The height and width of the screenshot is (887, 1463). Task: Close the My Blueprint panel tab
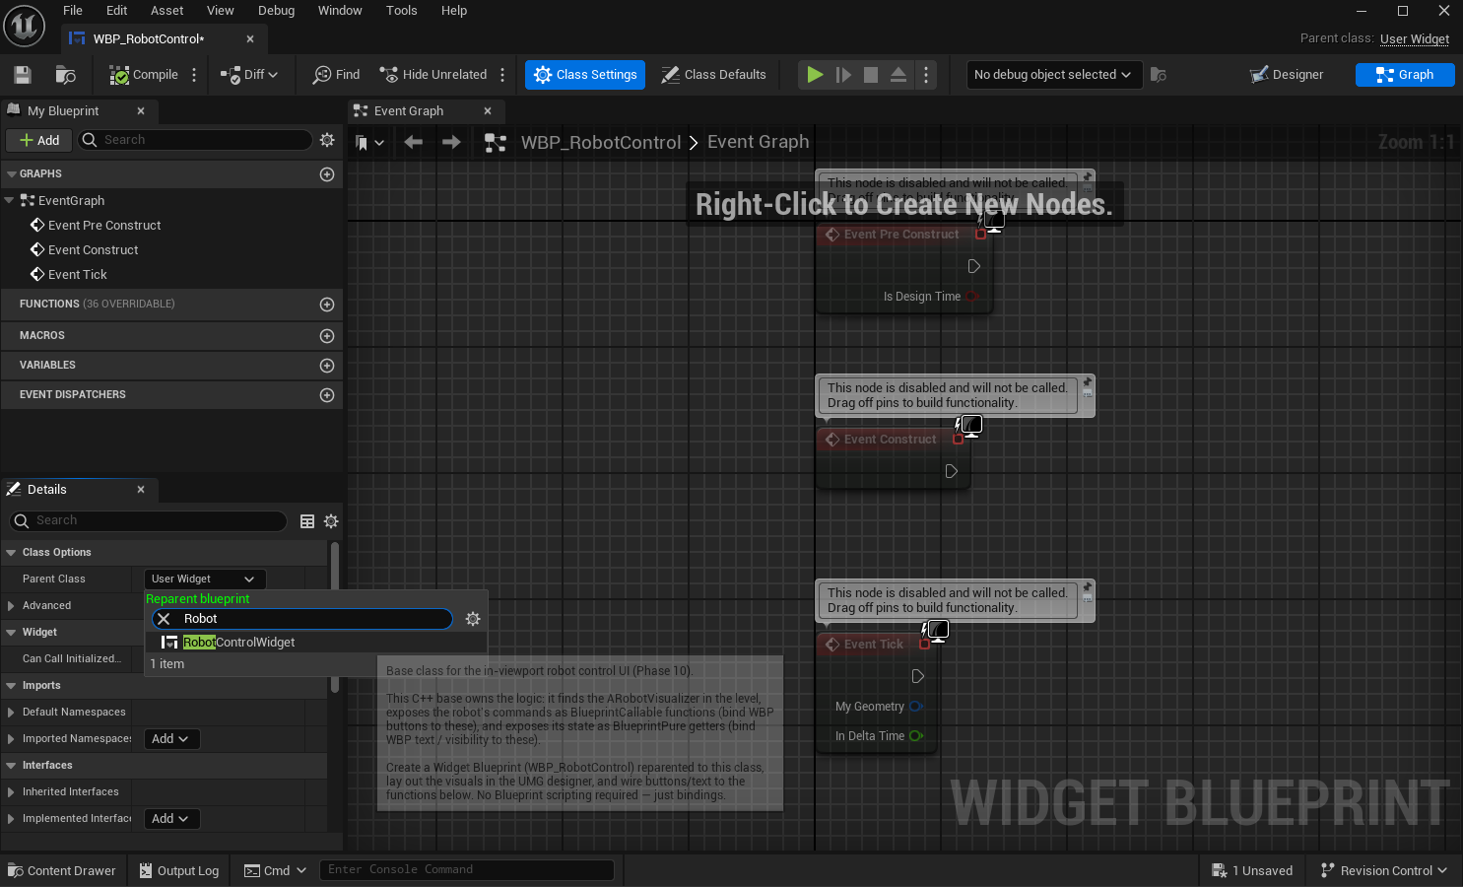141,111
